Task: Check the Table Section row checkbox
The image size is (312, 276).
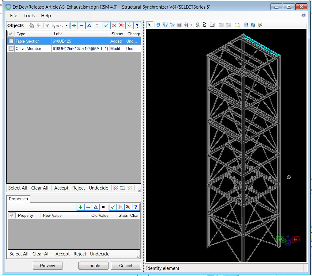Action: pos(11,41)
